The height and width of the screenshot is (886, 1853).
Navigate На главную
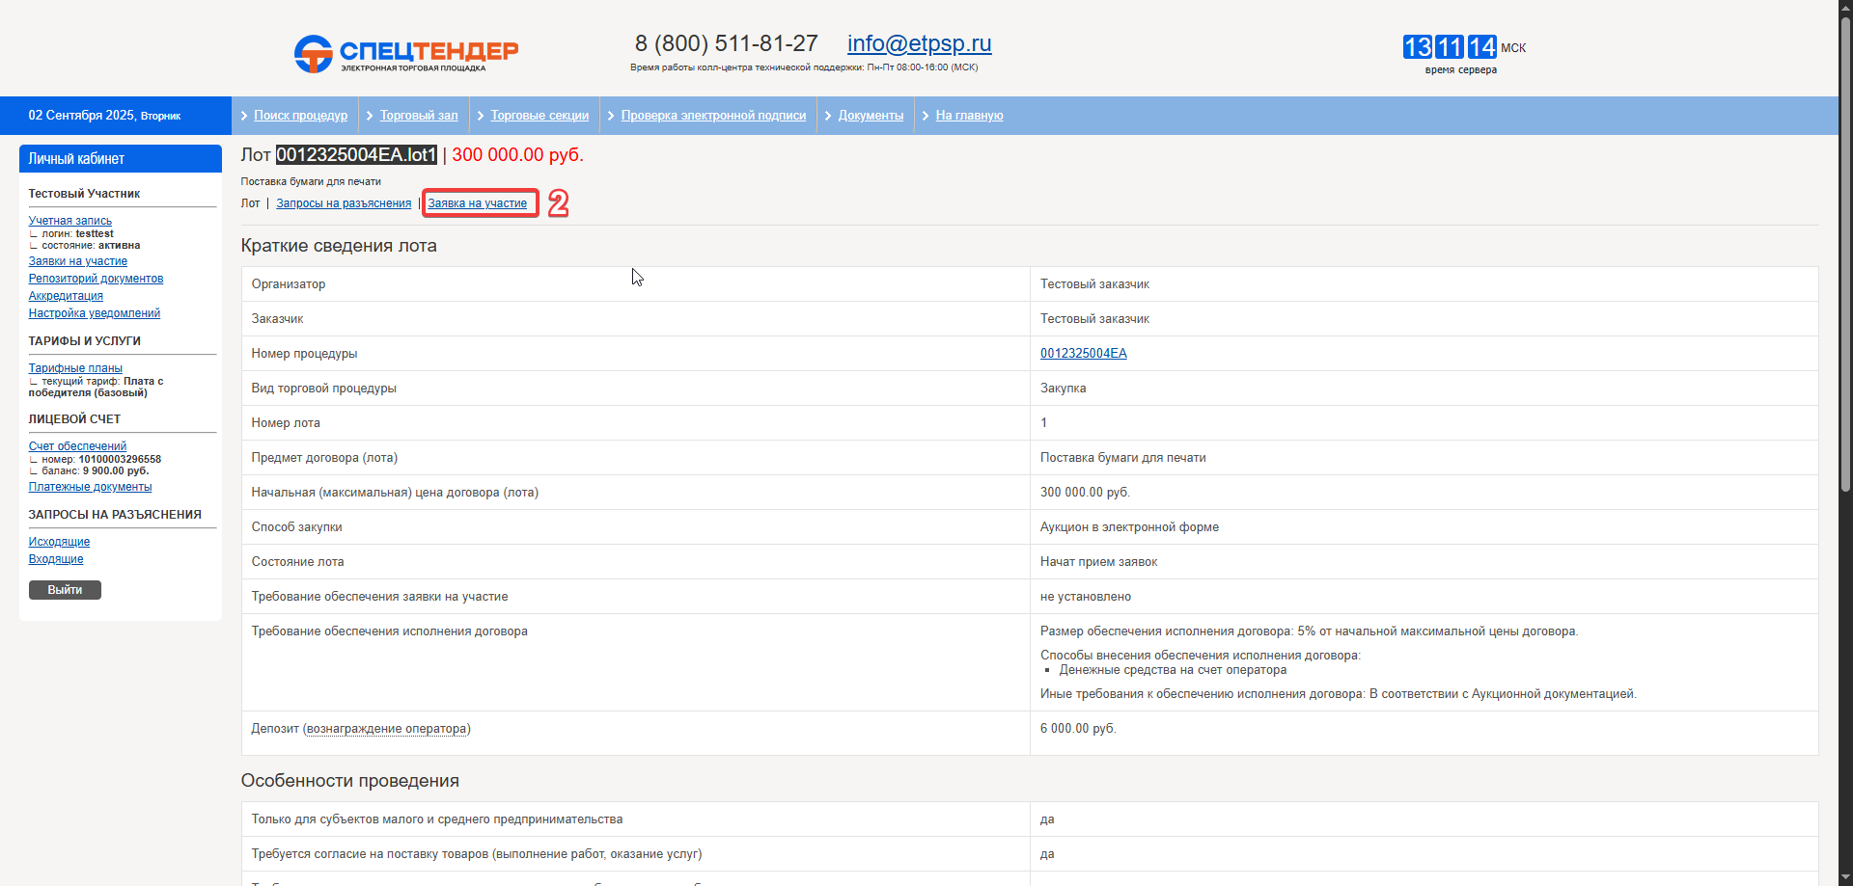click(969, 116)
